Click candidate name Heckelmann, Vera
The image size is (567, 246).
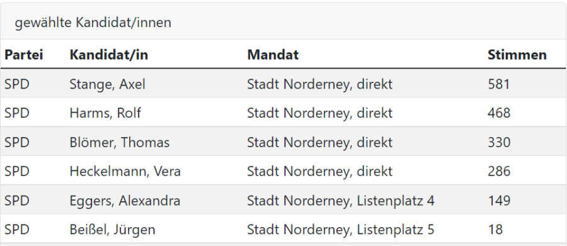125,171
